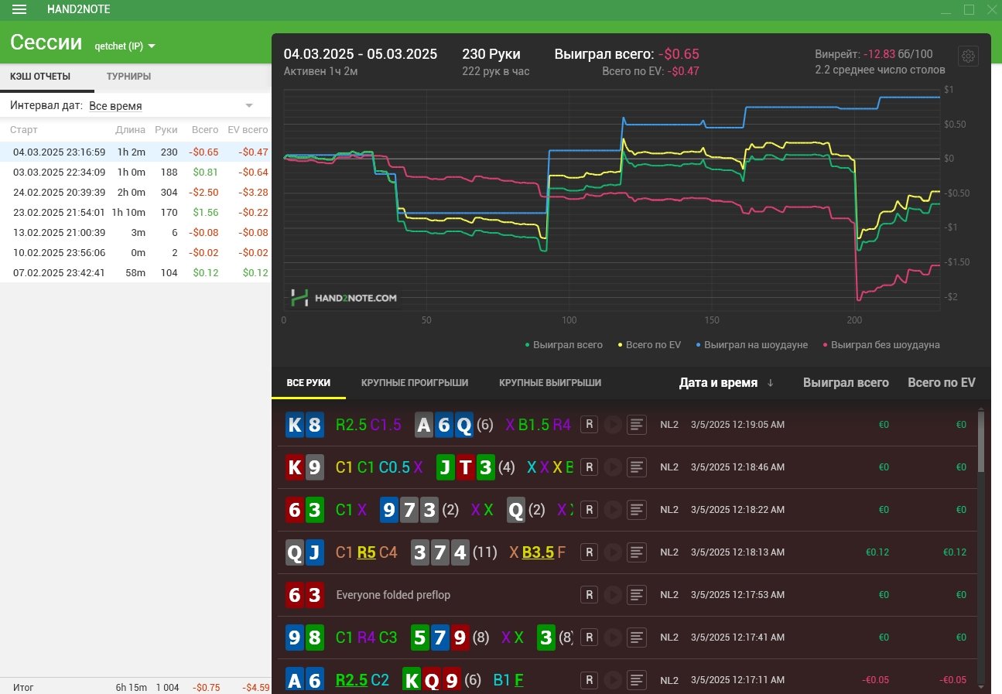Sort sessions by Длина column
The height and width of the screenshot is (694, 1002).
pyautogui.click(x=130, y=130)
